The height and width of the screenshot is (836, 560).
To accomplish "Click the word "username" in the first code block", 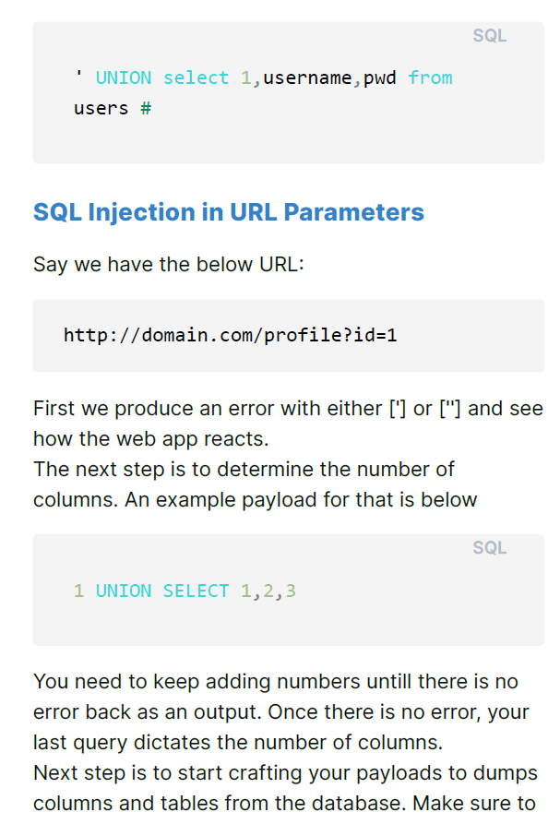I will [x=307, y=78].
